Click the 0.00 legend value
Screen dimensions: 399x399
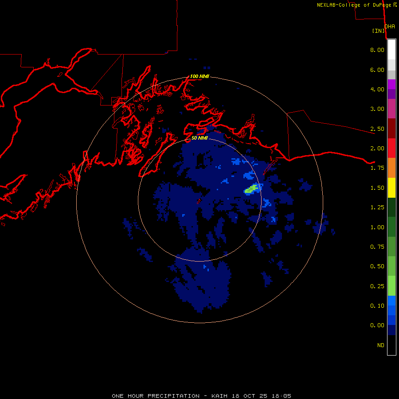(x=377, y=325)
